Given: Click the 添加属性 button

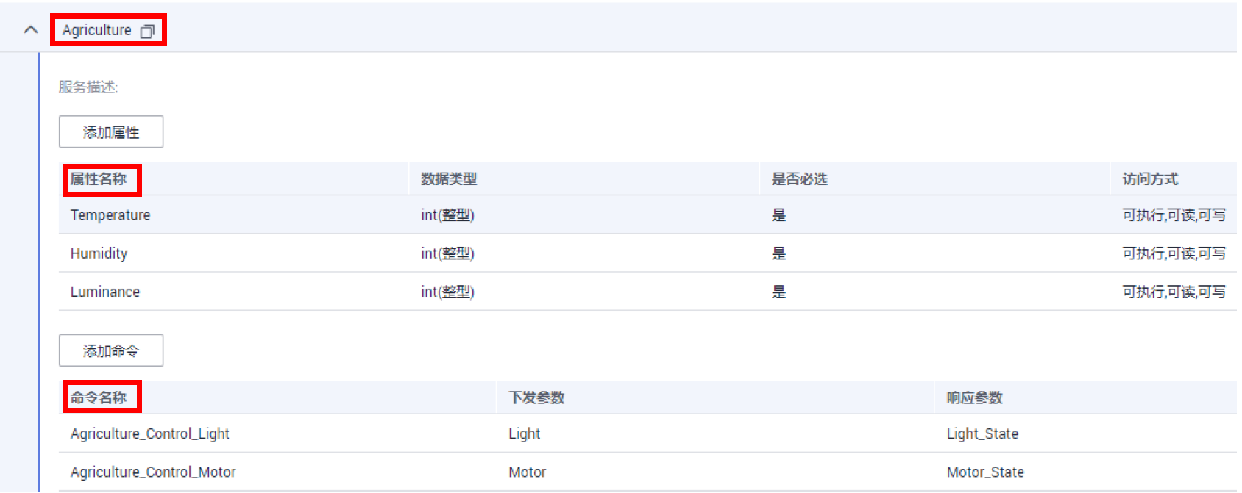Looking at the screenshot, I should click(x=111, y=132).
